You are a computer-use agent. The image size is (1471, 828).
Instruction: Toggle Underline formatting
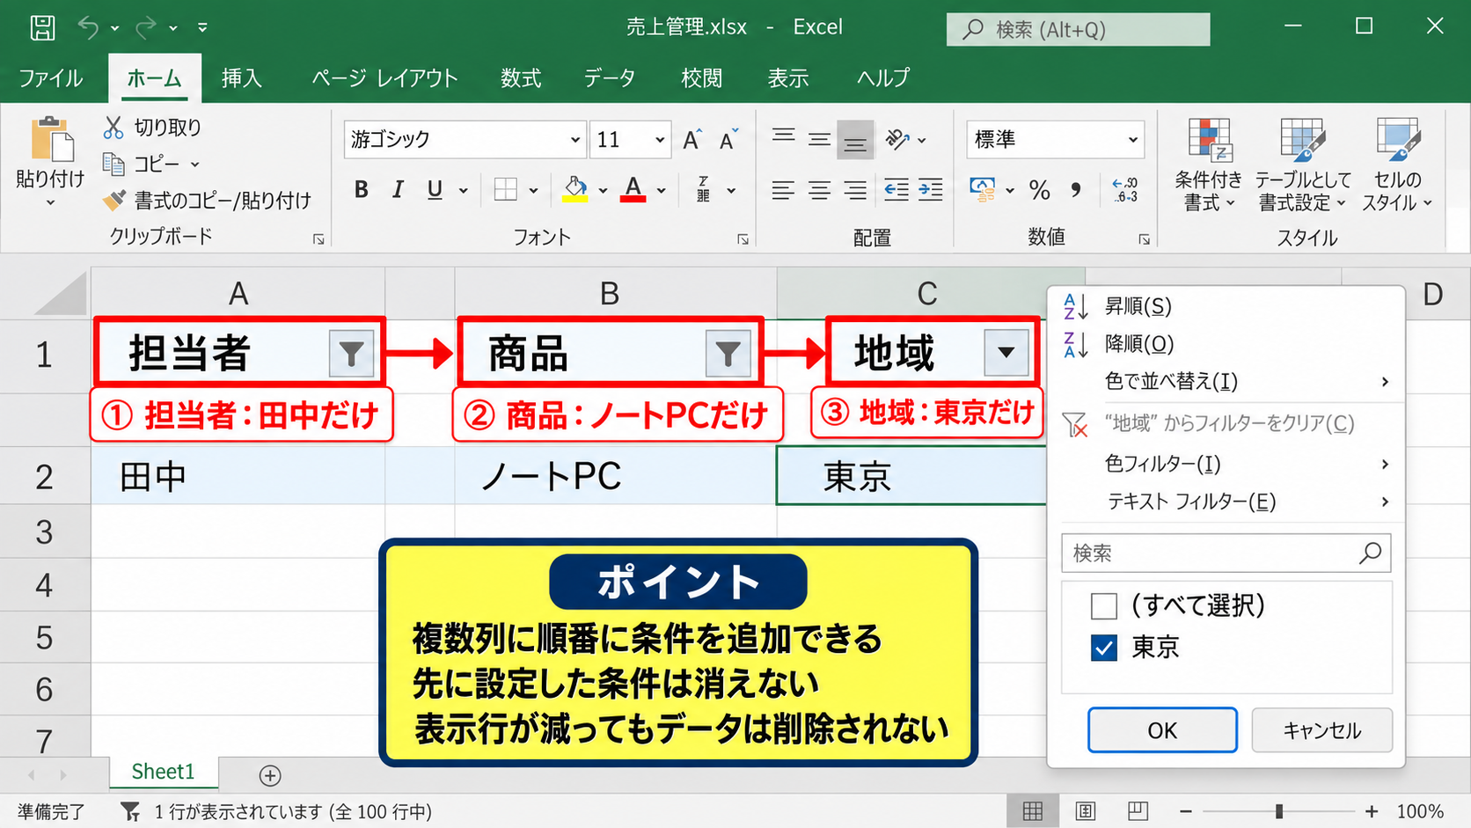point(435,189)
